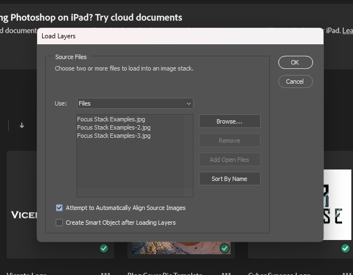The height and width of the screenshot is (275, 353).
Task: Click the Browse... button
Action: [230, 121]
